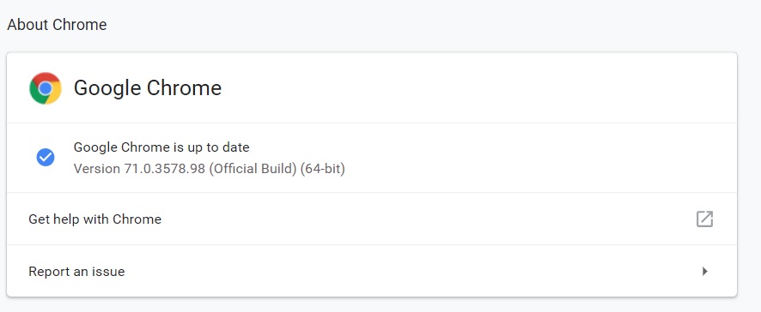Viewport: 761px width, 312px height.
Task: Click the About Chrome page heading
Action: pos(57,25)
